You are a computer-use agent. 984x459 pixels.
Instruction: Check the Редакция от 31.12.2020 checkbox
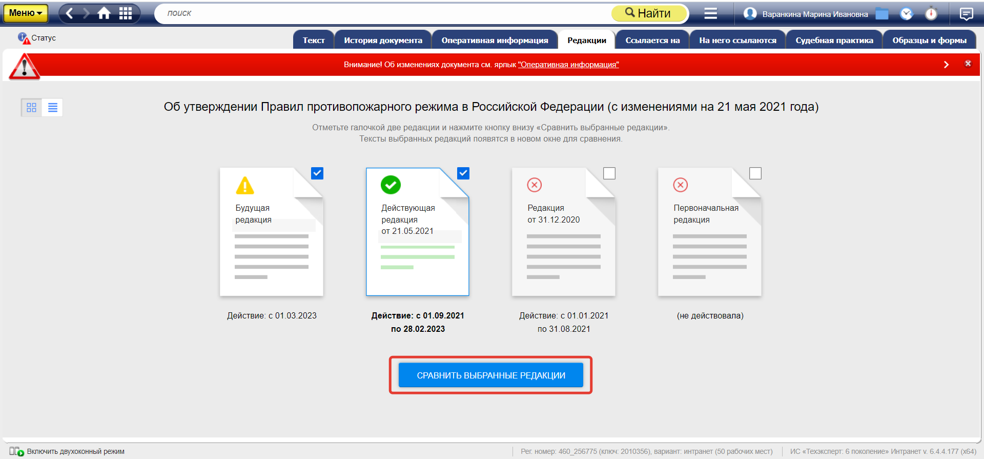click(x=609, y=173)
